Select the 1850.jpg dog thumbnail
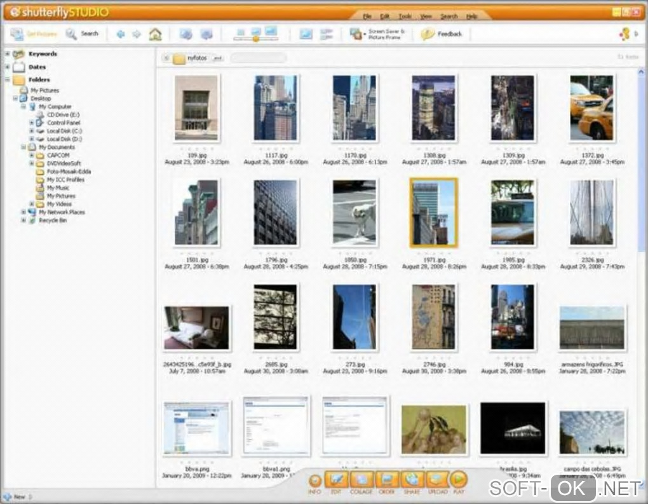Image resolution: width=648 pixels, height=504 pixels. point(354,212)
